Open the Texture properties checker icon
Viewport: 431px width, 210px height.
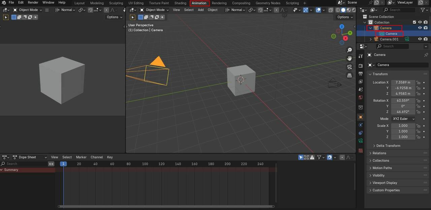361,151
